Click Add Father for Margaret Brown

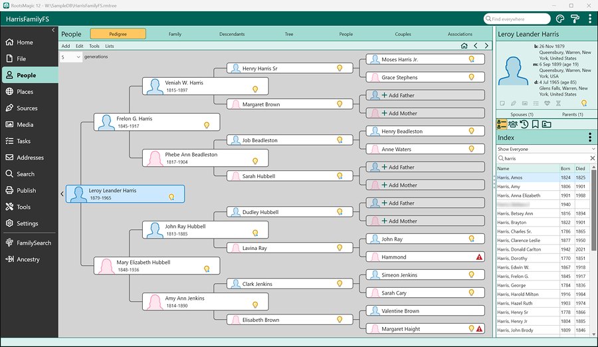pos(425,95)
